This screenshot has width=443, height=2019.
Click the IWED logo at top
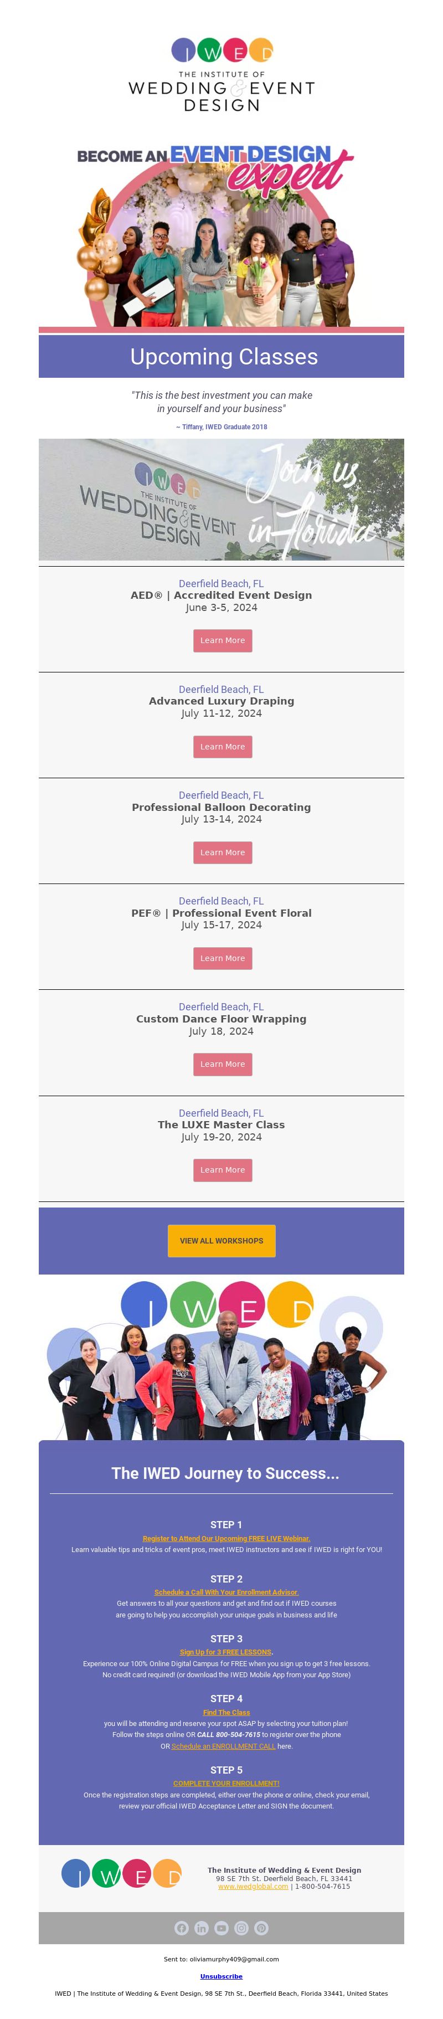(222, 74)
